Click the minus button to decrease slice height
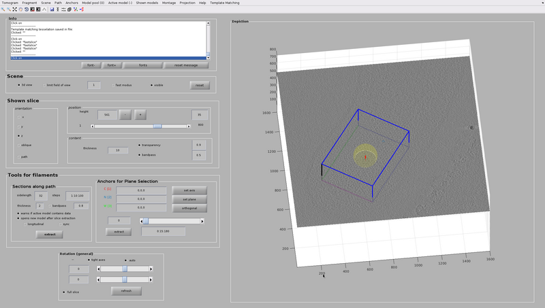 125,114
